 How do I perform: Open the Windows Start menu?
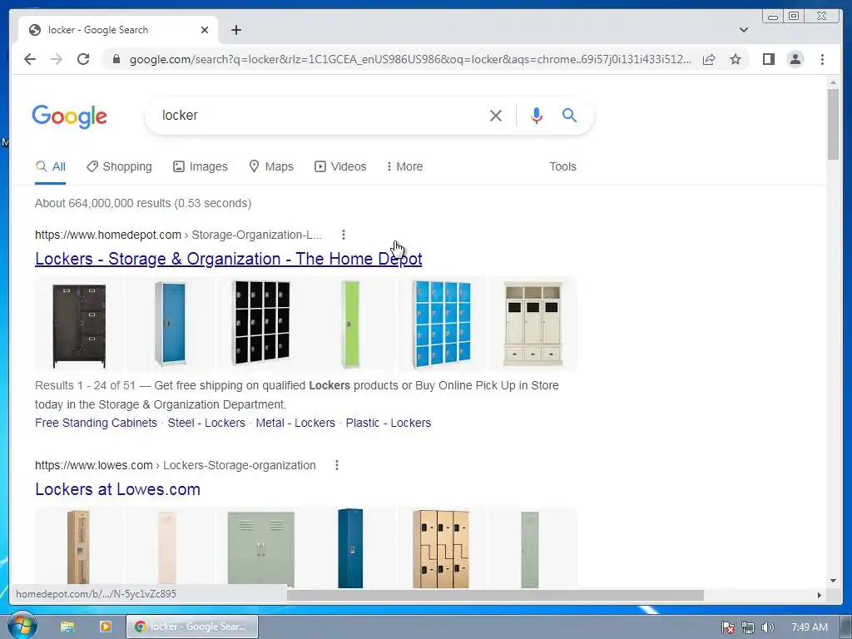click(x=22, y=626)
